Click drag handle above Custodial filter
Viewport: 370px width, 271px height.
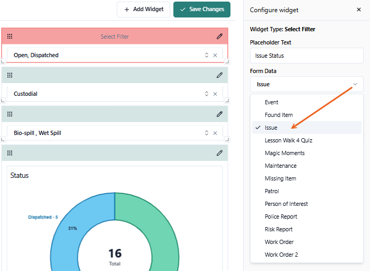[x=10, y=75]
